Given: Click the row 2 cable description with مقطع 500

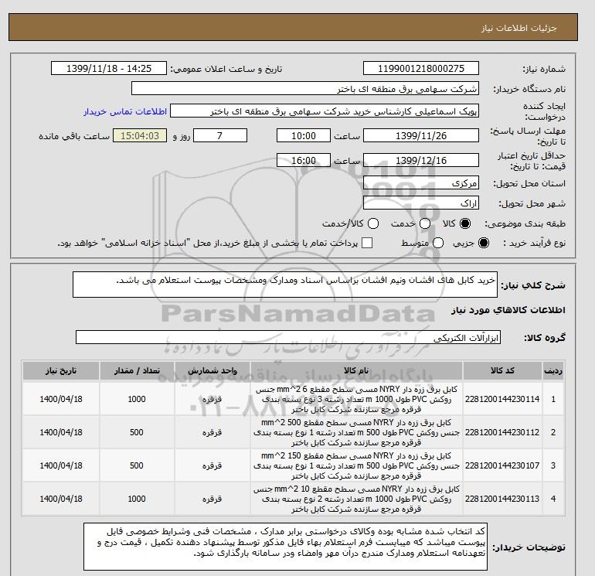Looking at the screenshot, I should [356, 432].
